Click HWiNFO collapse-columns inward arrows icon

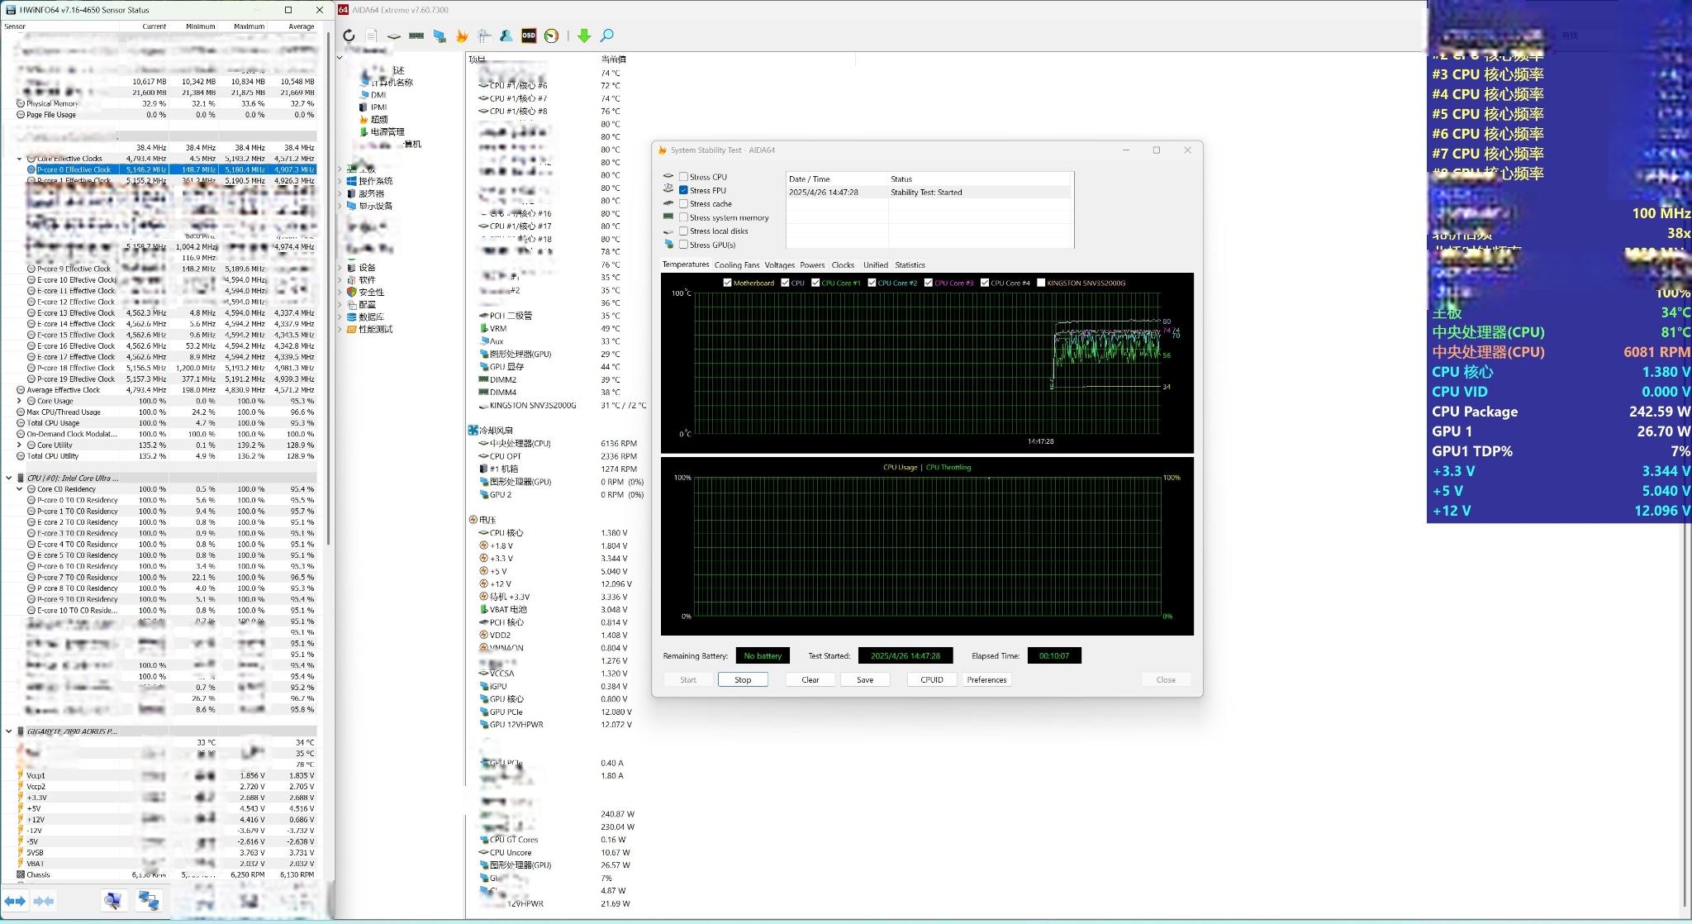pos(44,901)
